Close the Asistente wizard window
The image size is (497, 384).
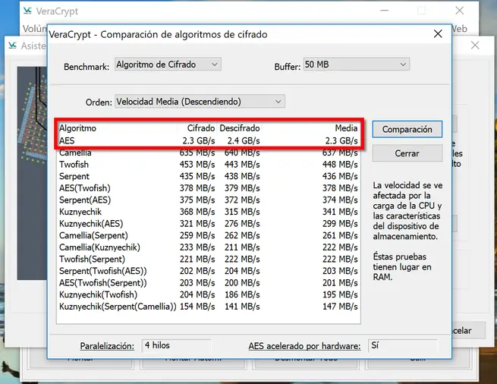475,46
